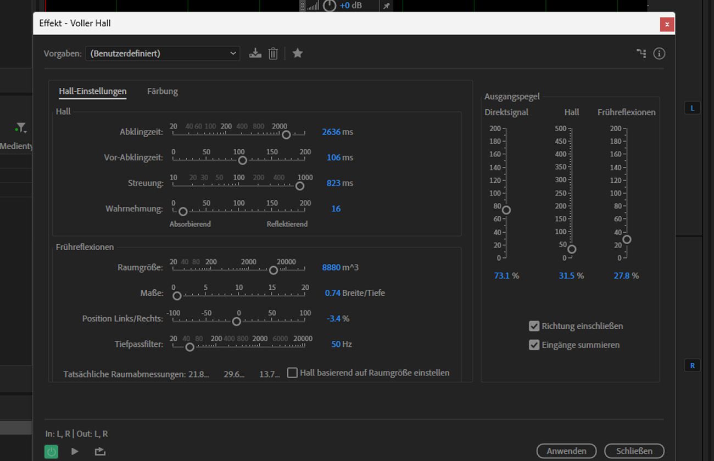Select the Hall-Einstellungen tab
The height and width of the screenshot is (461, 714).
coord(92,91)
